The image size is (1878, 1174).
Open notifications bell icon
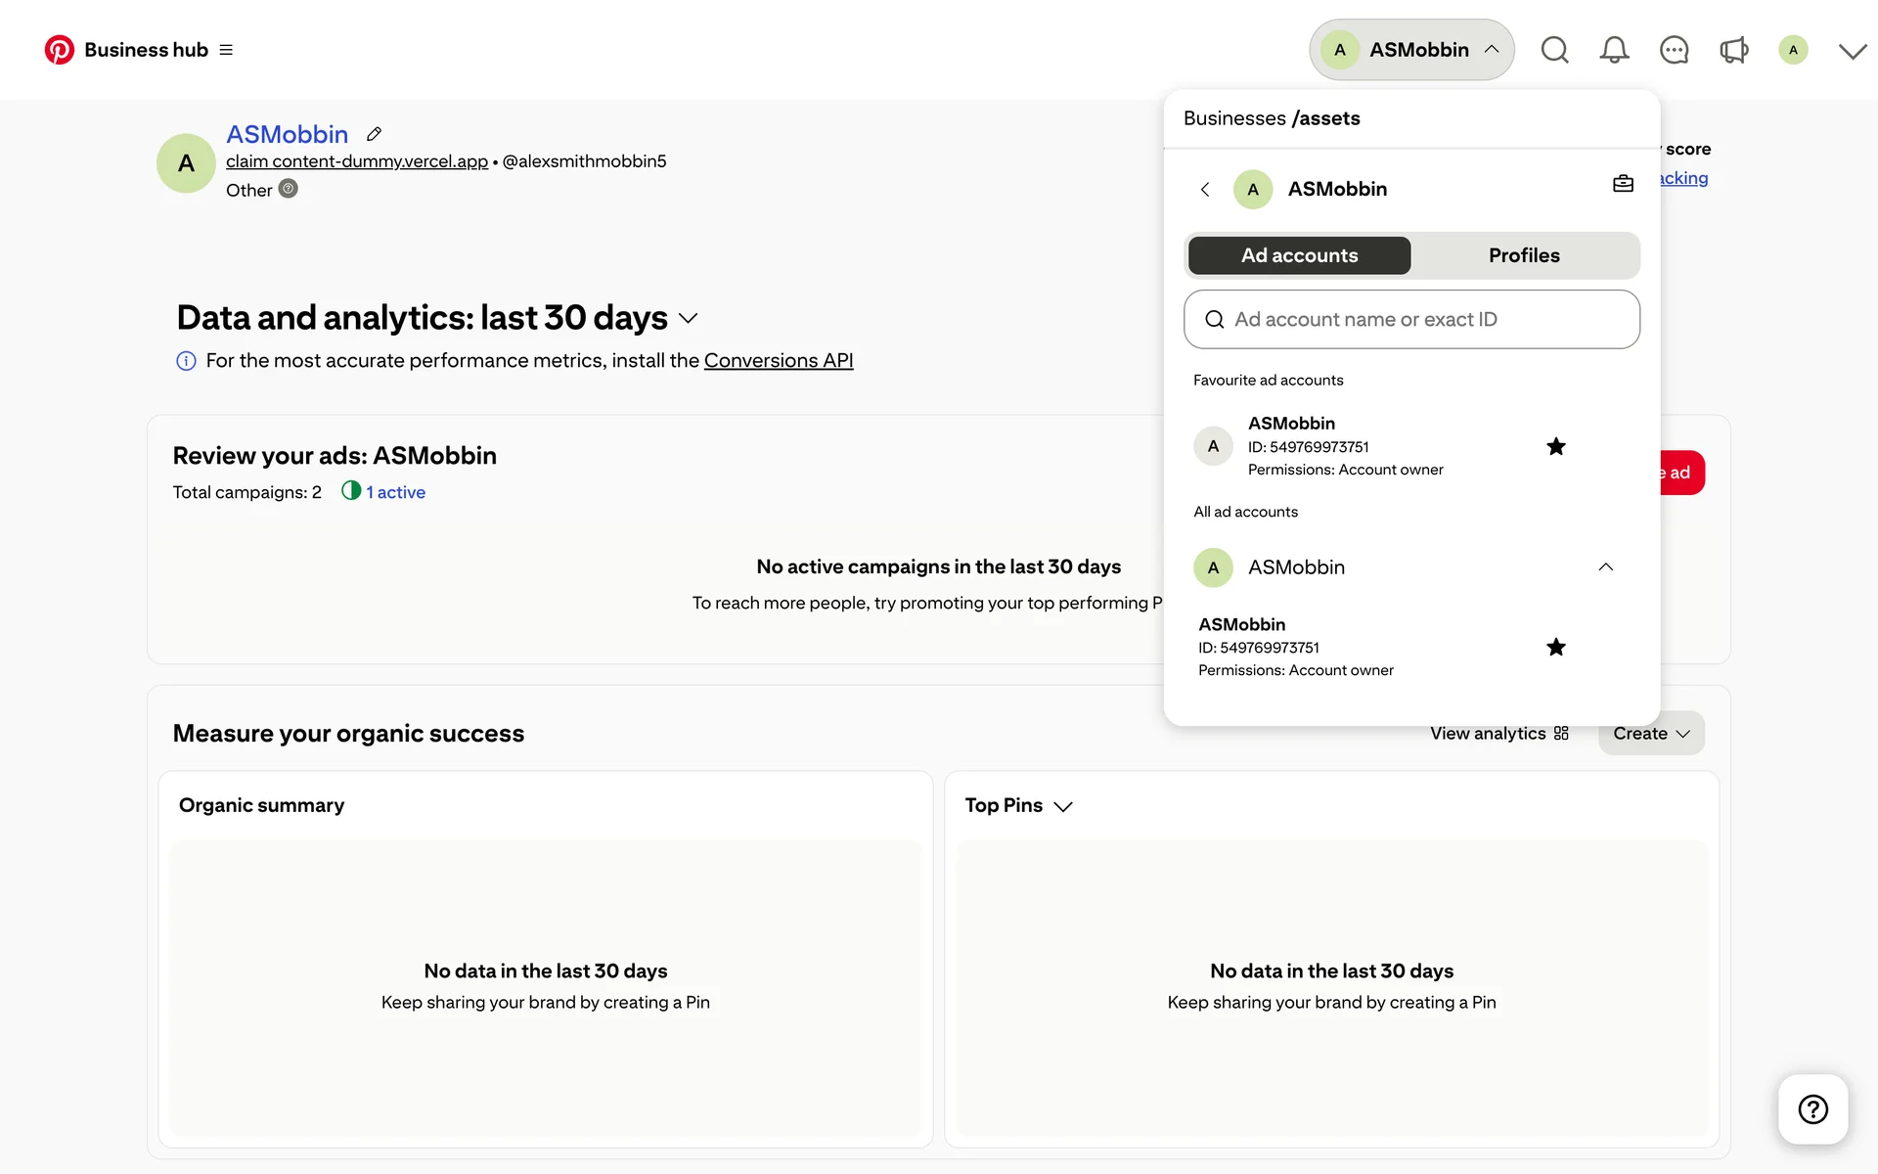1614,50
